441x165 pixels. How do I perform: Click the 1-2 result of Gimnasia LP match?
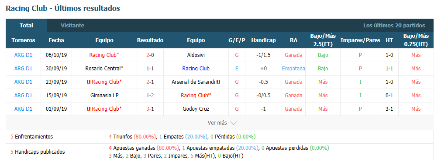pyautogui.click(x=150, y=96)
